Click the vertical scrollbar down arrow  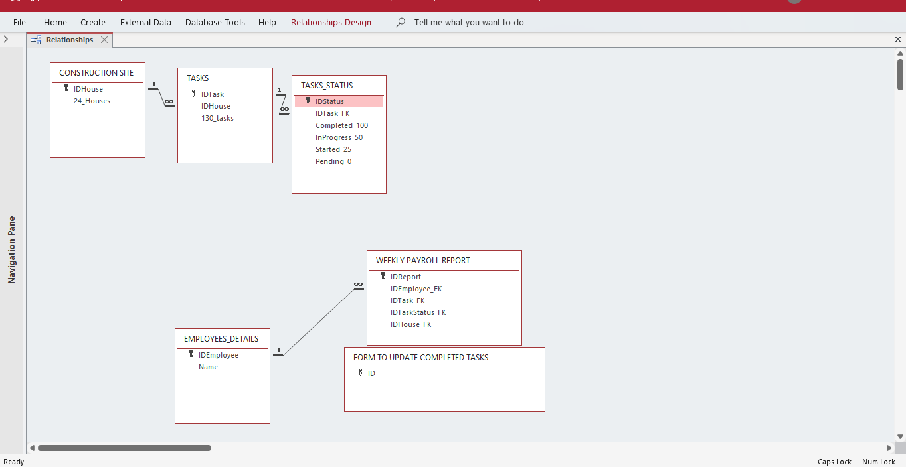point(900,436)
